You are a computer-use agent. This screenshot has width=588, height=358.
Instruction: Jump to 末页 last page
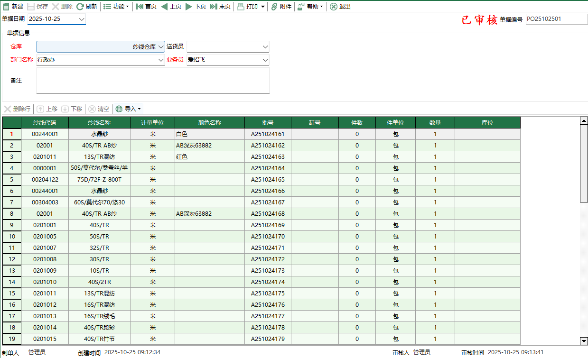click(214, 7)
